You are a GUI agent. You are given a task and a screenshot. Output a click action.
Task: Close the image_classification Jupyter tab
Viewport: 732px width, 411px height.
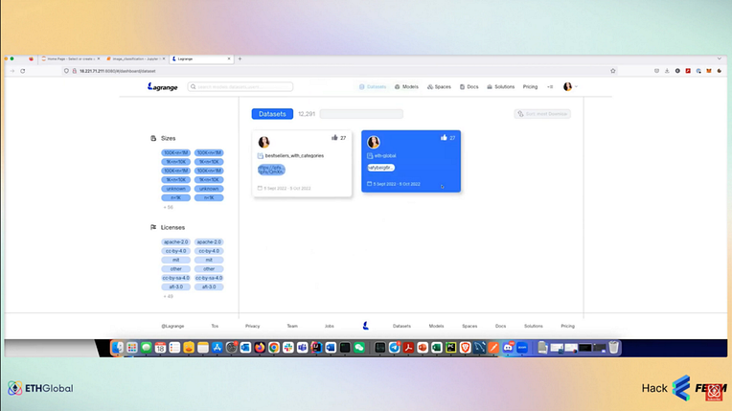tap(164, 58)
